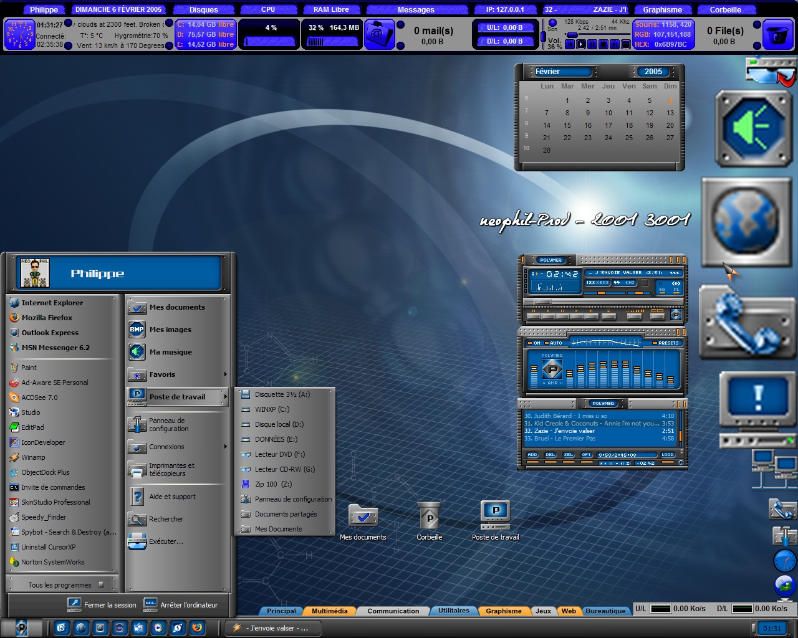Click the mail envelope icon in top bar
Screen dimensions: 798x638
click(378, 34)
